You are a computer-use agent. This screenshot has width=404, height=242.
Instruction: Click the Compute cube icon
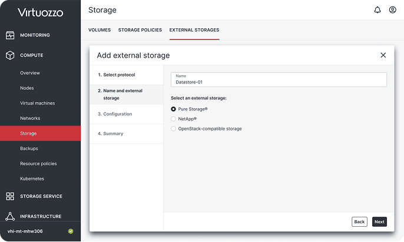click(x=10, y=55)
